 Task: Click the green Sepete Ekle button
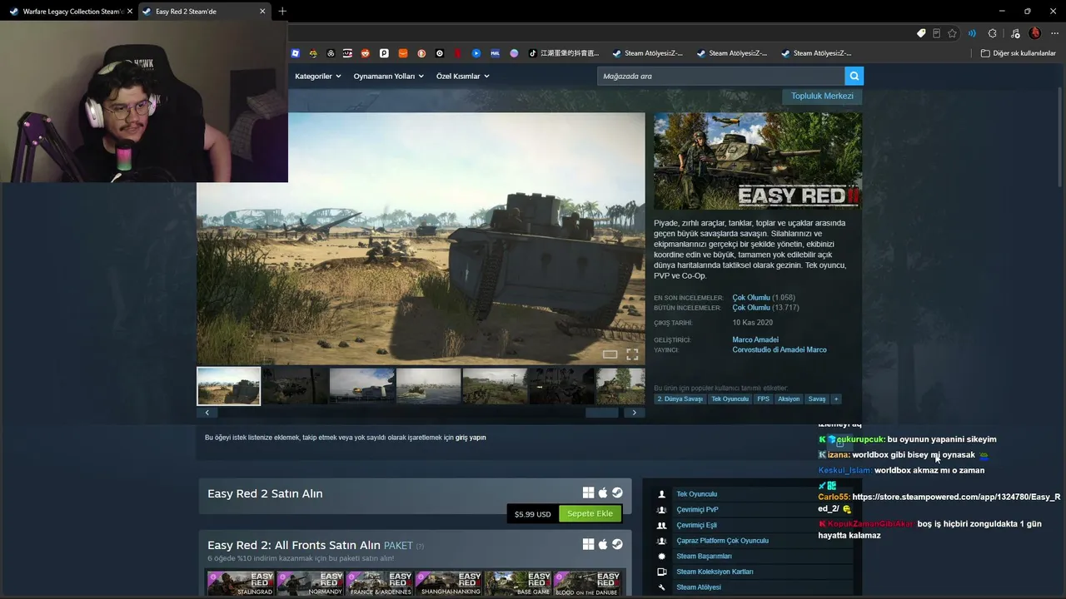[x=590, y=514]
